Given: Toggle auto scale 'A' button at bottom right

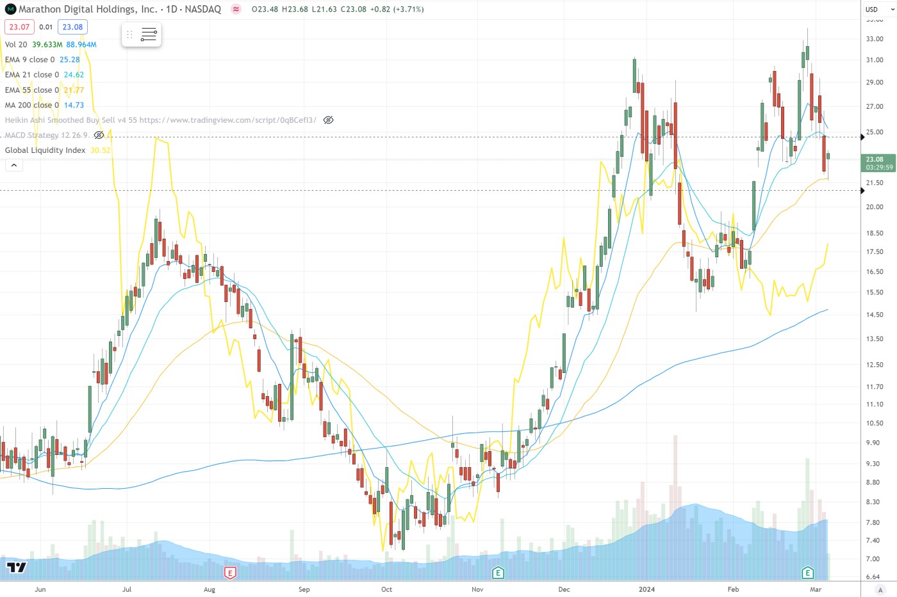Looking at the screenshot, I should (x=880, y=589).
